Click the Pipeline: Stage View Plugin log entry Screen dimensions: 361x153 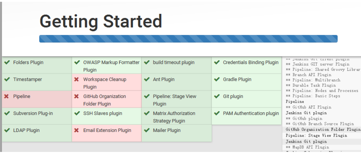pos(316,135)
